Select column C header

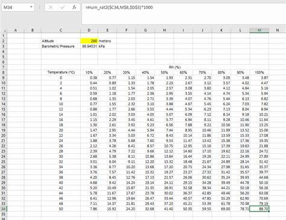click(x=61, y=30)
